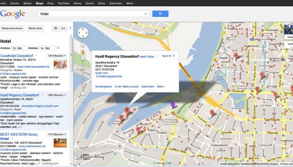This screenshot has height=167, width=293.
Task: Select map marker A
Action: pos(236,56)
